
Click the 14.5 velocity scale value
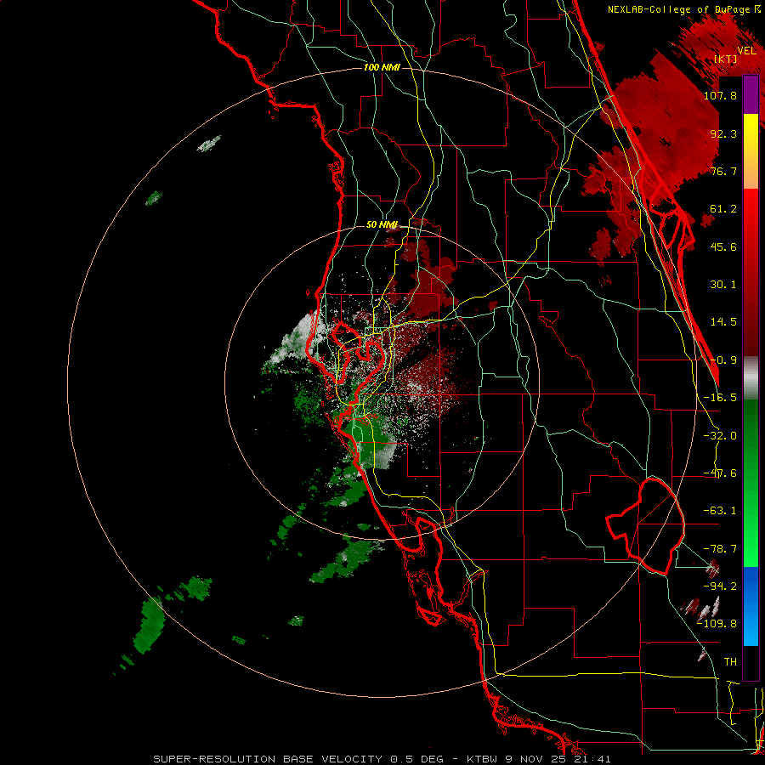coord(723,322)
